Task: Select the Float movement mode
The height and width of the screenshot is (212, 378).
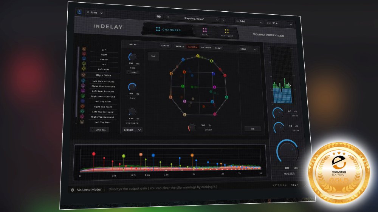Action: point(218,48)
